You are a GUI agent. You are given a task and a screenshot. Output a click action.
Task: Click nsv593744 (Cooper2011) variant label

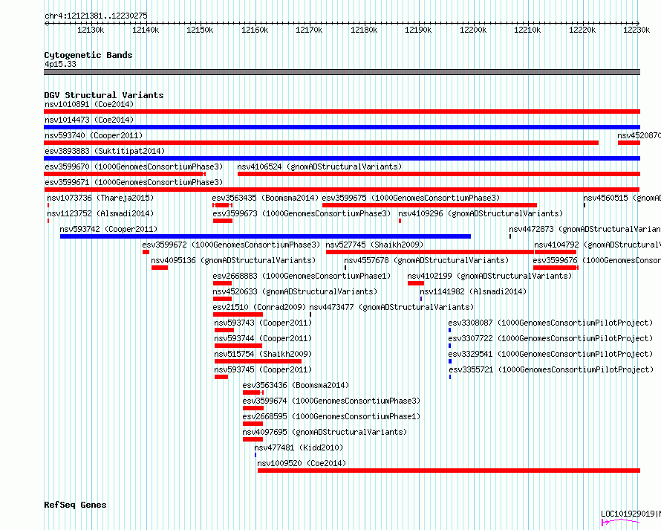tap(263, 338)
